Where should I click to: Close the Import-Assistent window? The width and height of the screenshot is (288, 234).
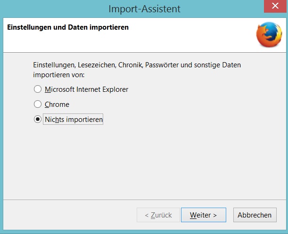click(x=275, y=6)
